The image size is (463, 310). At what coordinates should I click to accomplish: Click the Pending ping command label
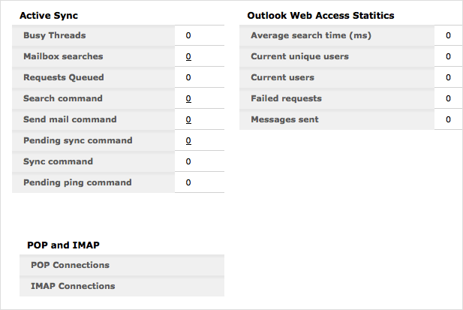pyautogui.click(x=77, y=182)
